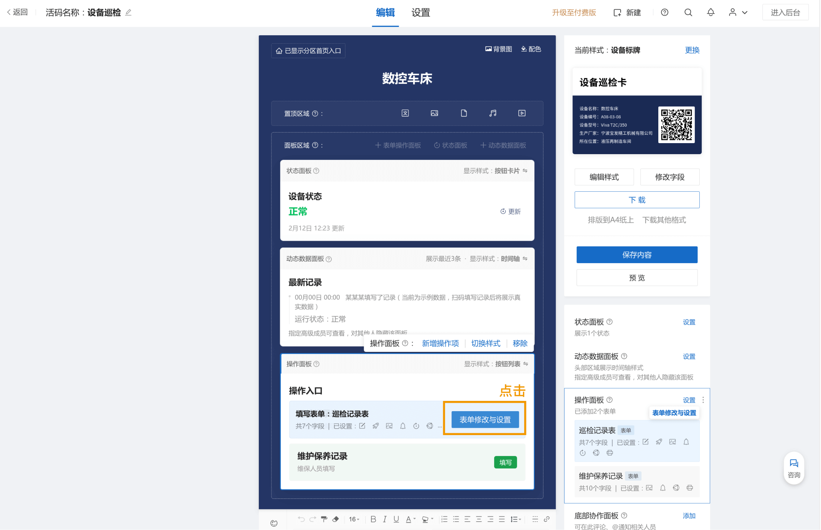Screen dimensions: 821x530
Task: Click the 预 览 preview button
Action: coord(637,278)
